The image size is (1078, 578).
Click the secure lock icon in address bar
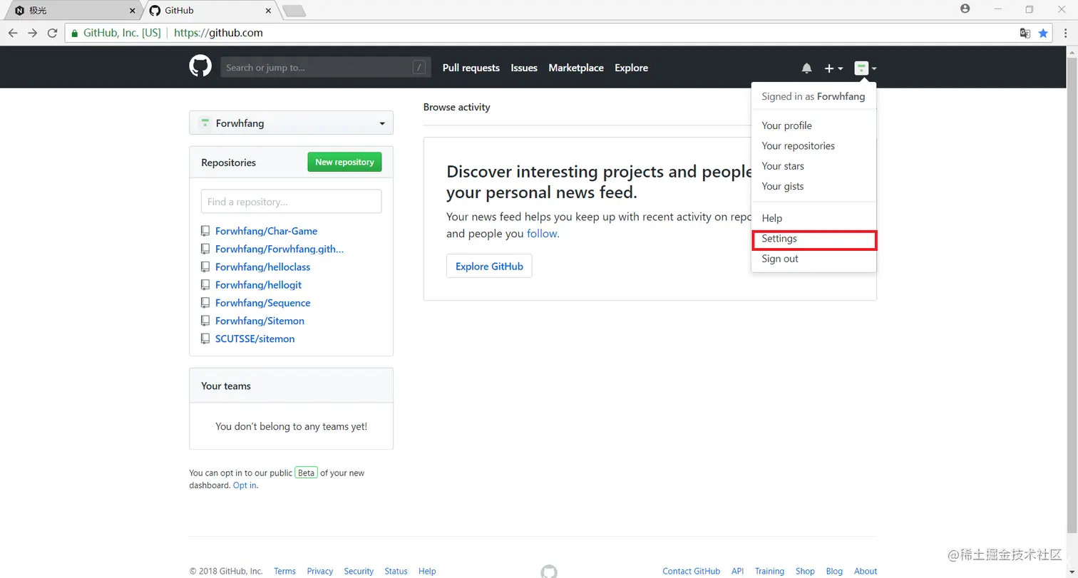[75, 33]
